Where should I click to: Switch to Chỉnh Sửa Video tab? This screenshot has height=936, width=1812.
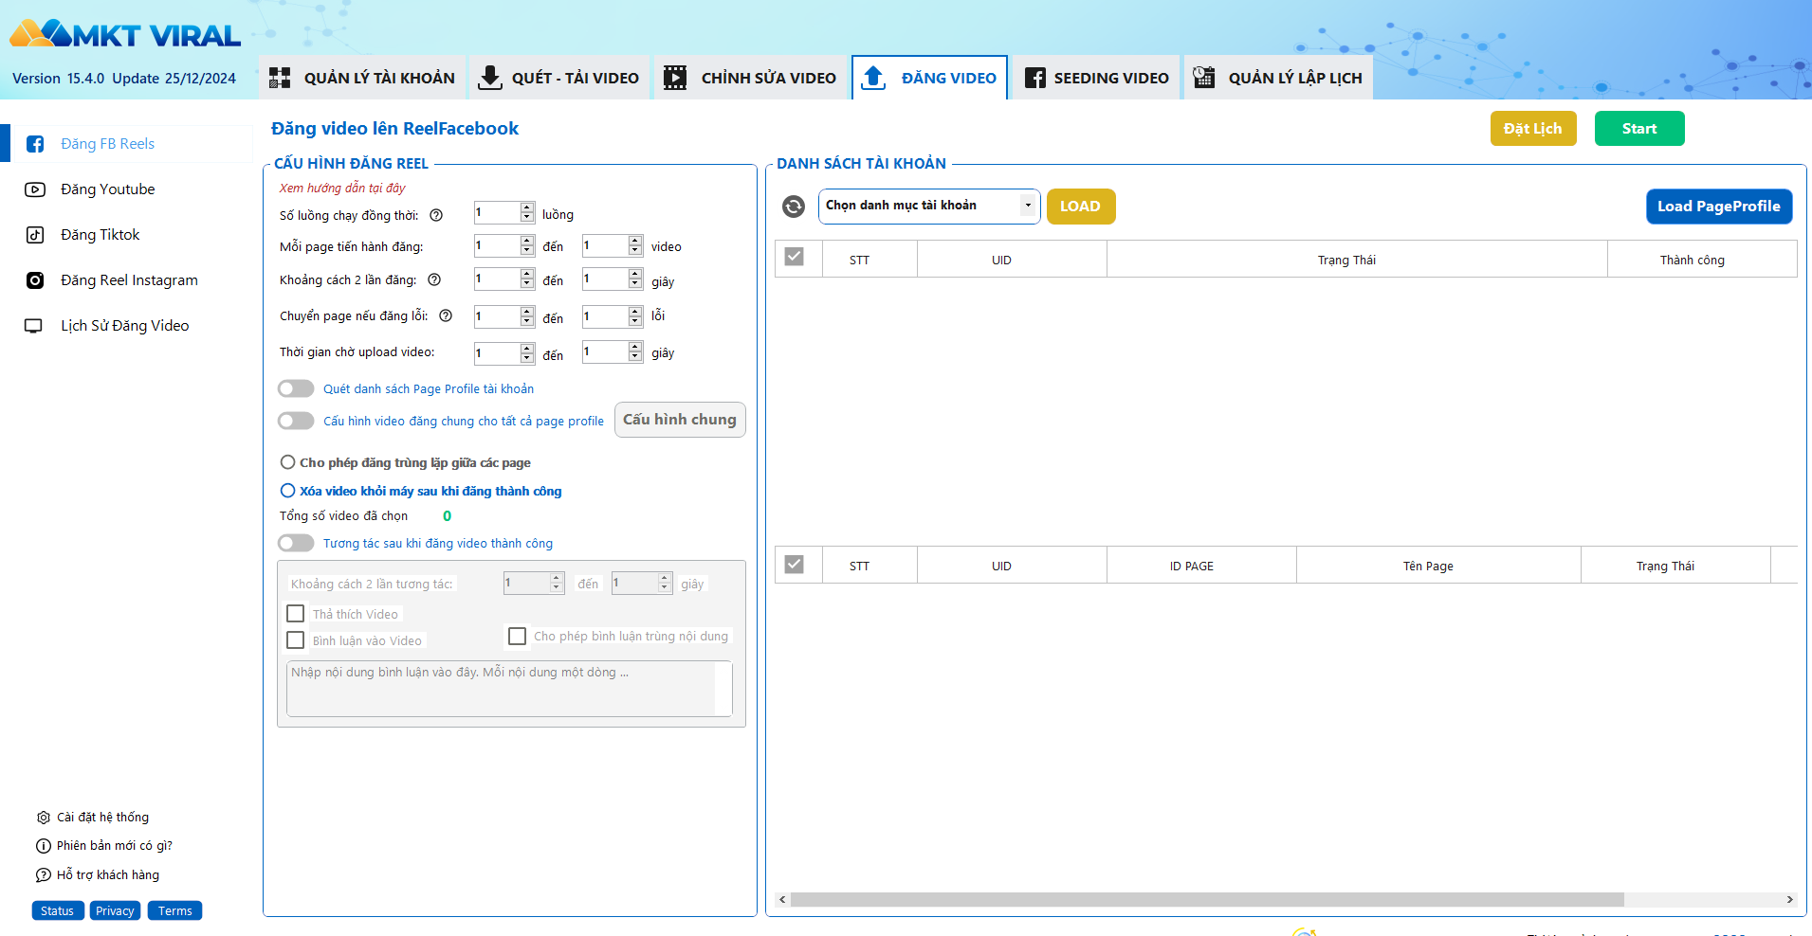[x=750, y=78]
